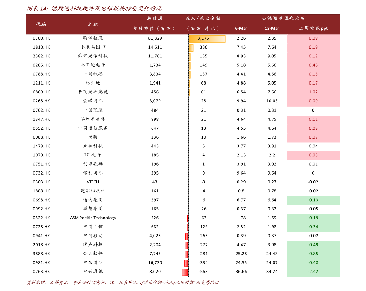Select the 13-Mar column header
The image size is (366, 291).
coord(272,29)
